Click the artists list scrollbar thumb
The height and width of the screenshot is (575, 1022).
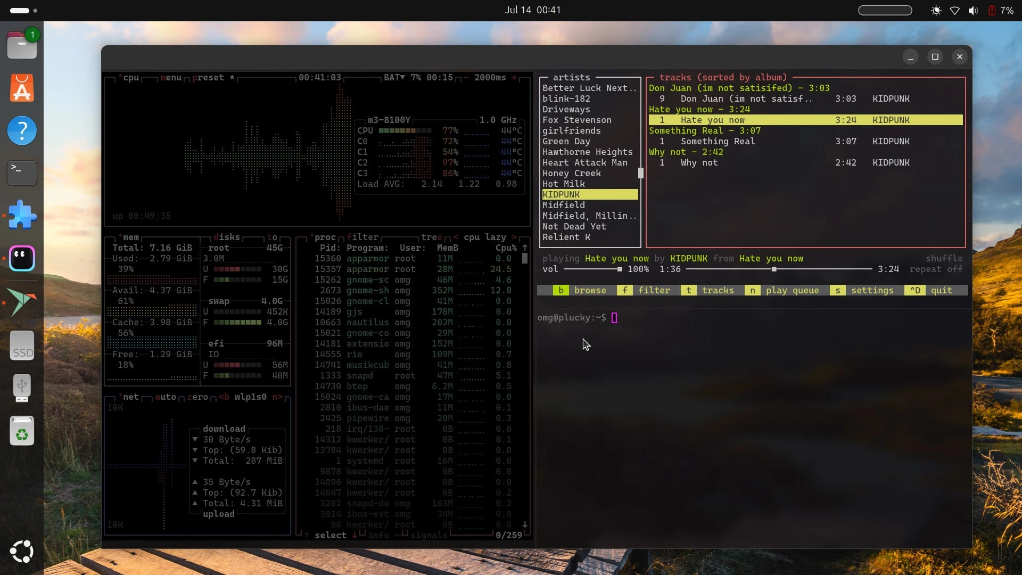641,173
